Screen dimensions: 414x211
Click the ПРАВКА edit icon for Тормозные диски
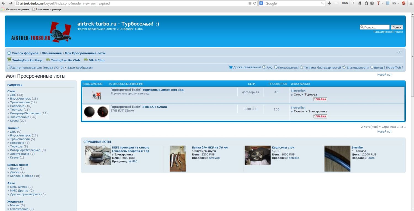320,99
